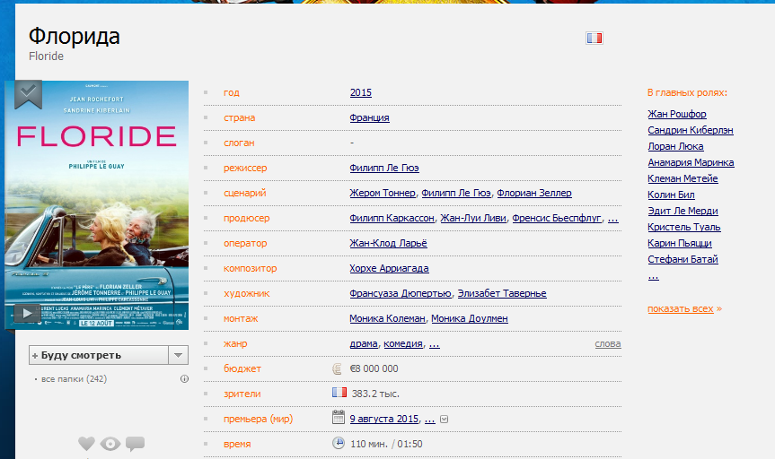
Task: Open actor Сандрин Киберлэн page
Action: point(691,130)
